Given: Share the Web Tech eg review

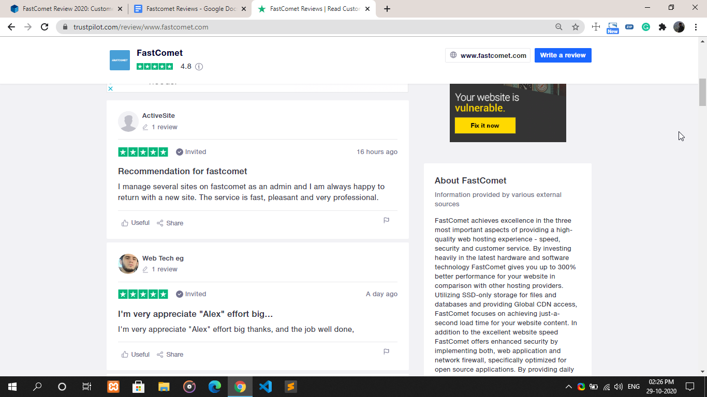Looking at the screenshot, I should click(x=170, y=354).
